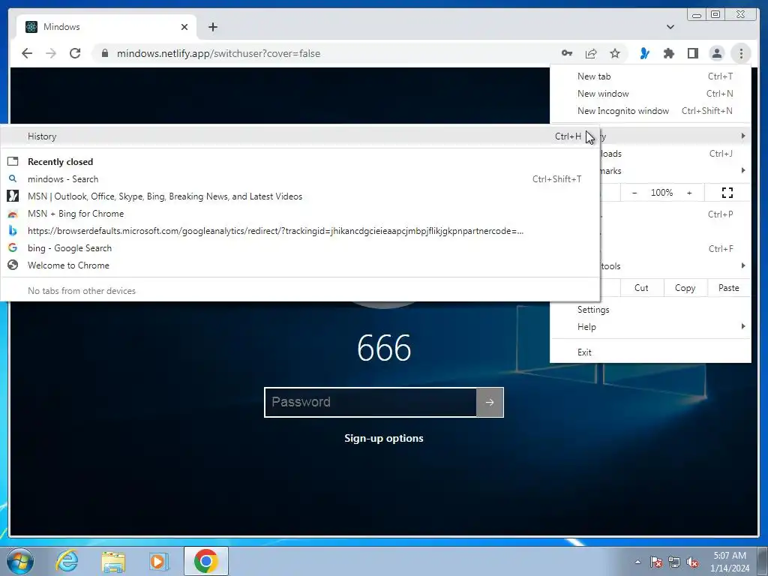Open the tab search chevron
Viewport: 768px width, 576px height.
click(670, 27)
